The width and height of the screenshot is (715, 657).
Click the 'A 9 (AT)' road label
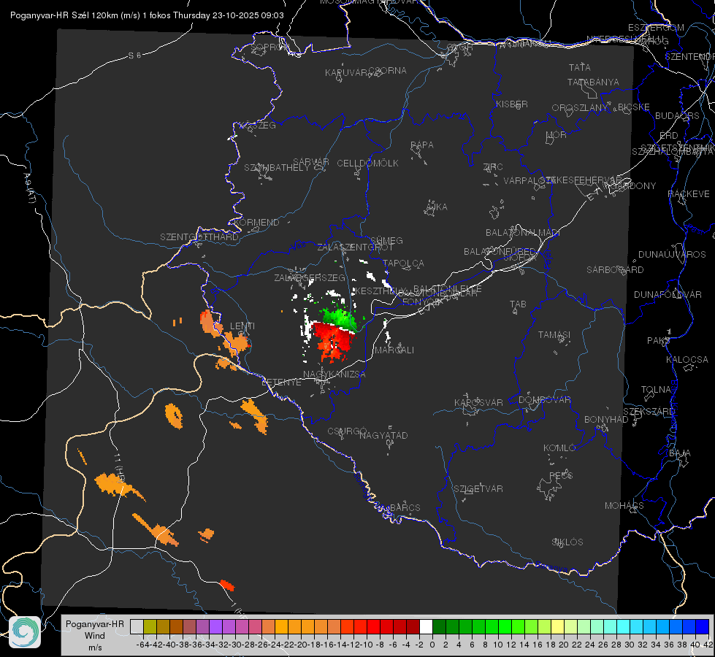pyautogui.click(x=29, y=188)
